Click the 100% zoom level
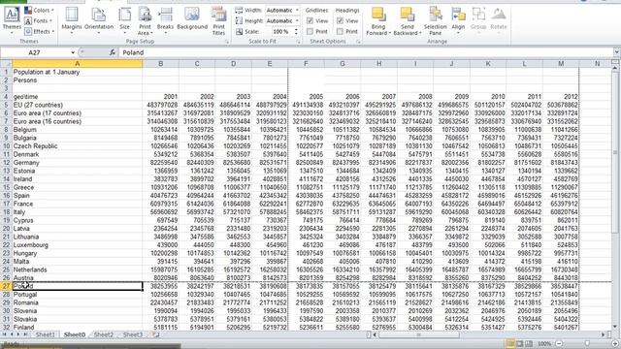This screenshot has height=349, width=621. pyautogui.click(x=544, y=343)
